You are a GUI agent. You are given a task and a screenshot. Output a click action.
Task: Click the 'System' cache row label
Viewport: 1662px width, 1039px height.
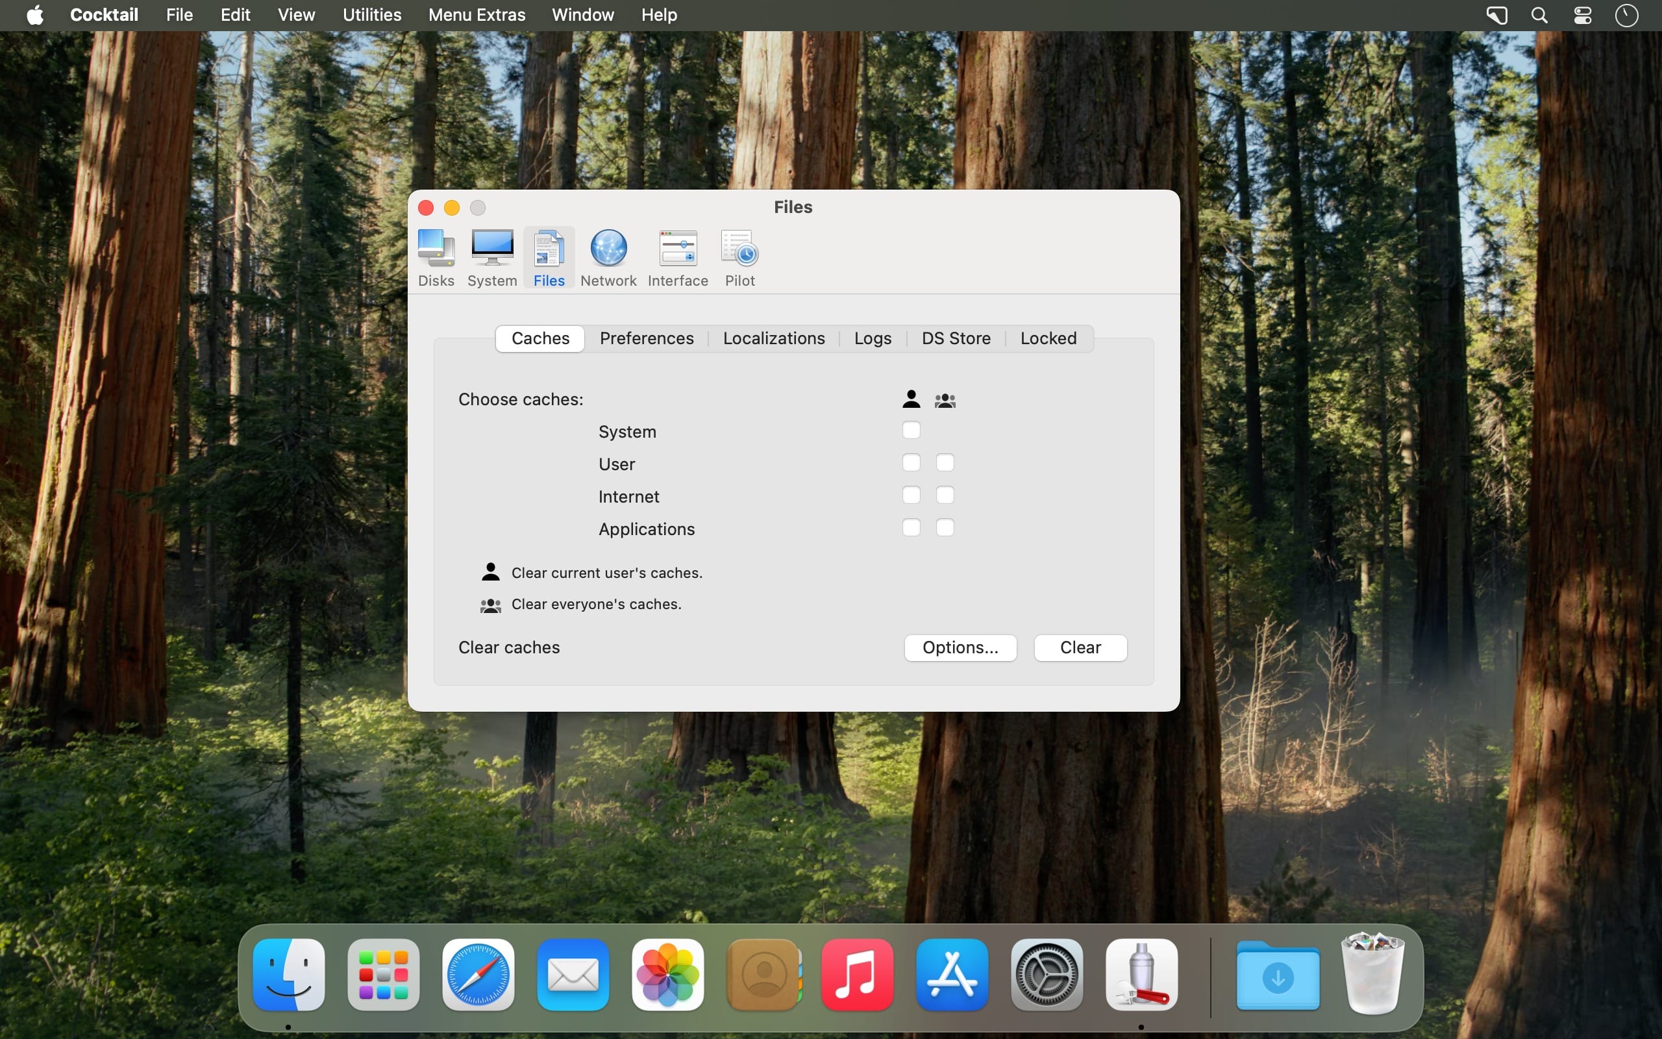coord(627,432)
